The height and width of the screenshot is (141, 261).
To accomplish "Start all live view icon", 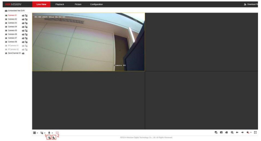I will [x=216, y=132].
